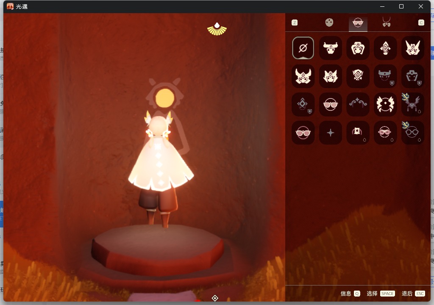The height and width of the screenshot is (305, 434).
Task: Equip the bull-horned mask
Action: 331,48
